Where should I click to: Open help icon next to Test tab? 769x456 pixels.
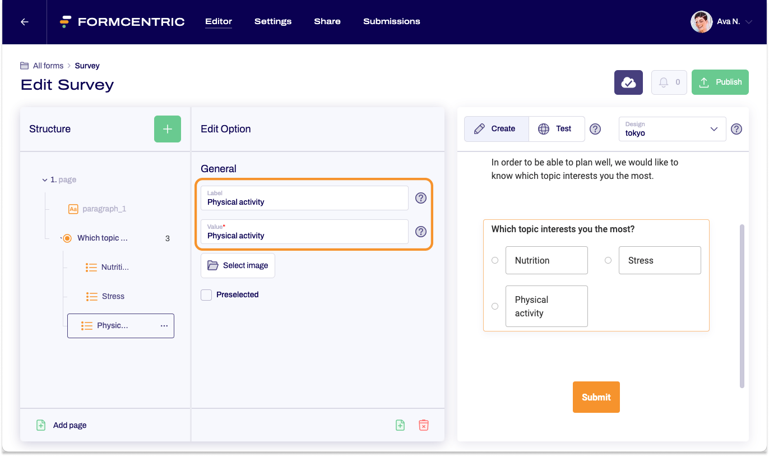point(596,129)
